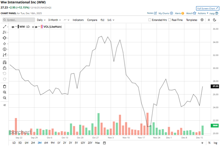
Task: Toggle percent scale mode
Action: [x=209, y=143]
